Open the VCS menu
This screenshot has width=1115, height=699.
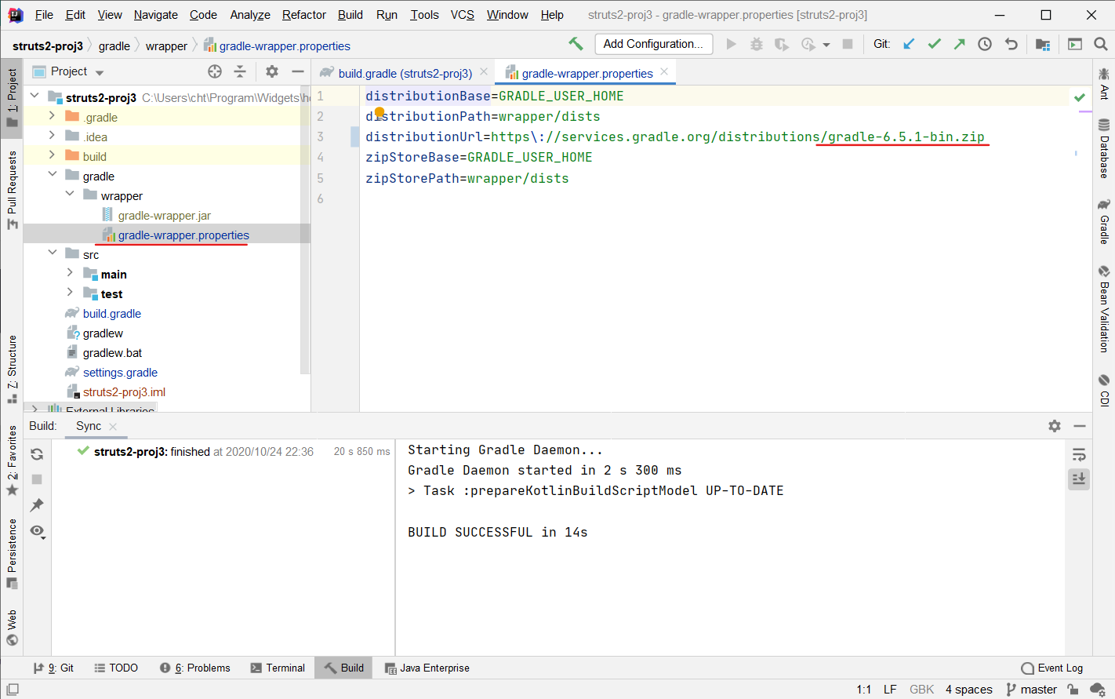(x=463, y=14)
